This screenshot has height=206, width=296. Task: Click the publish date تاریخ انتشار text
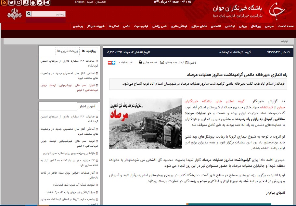[x=128, y=52]
